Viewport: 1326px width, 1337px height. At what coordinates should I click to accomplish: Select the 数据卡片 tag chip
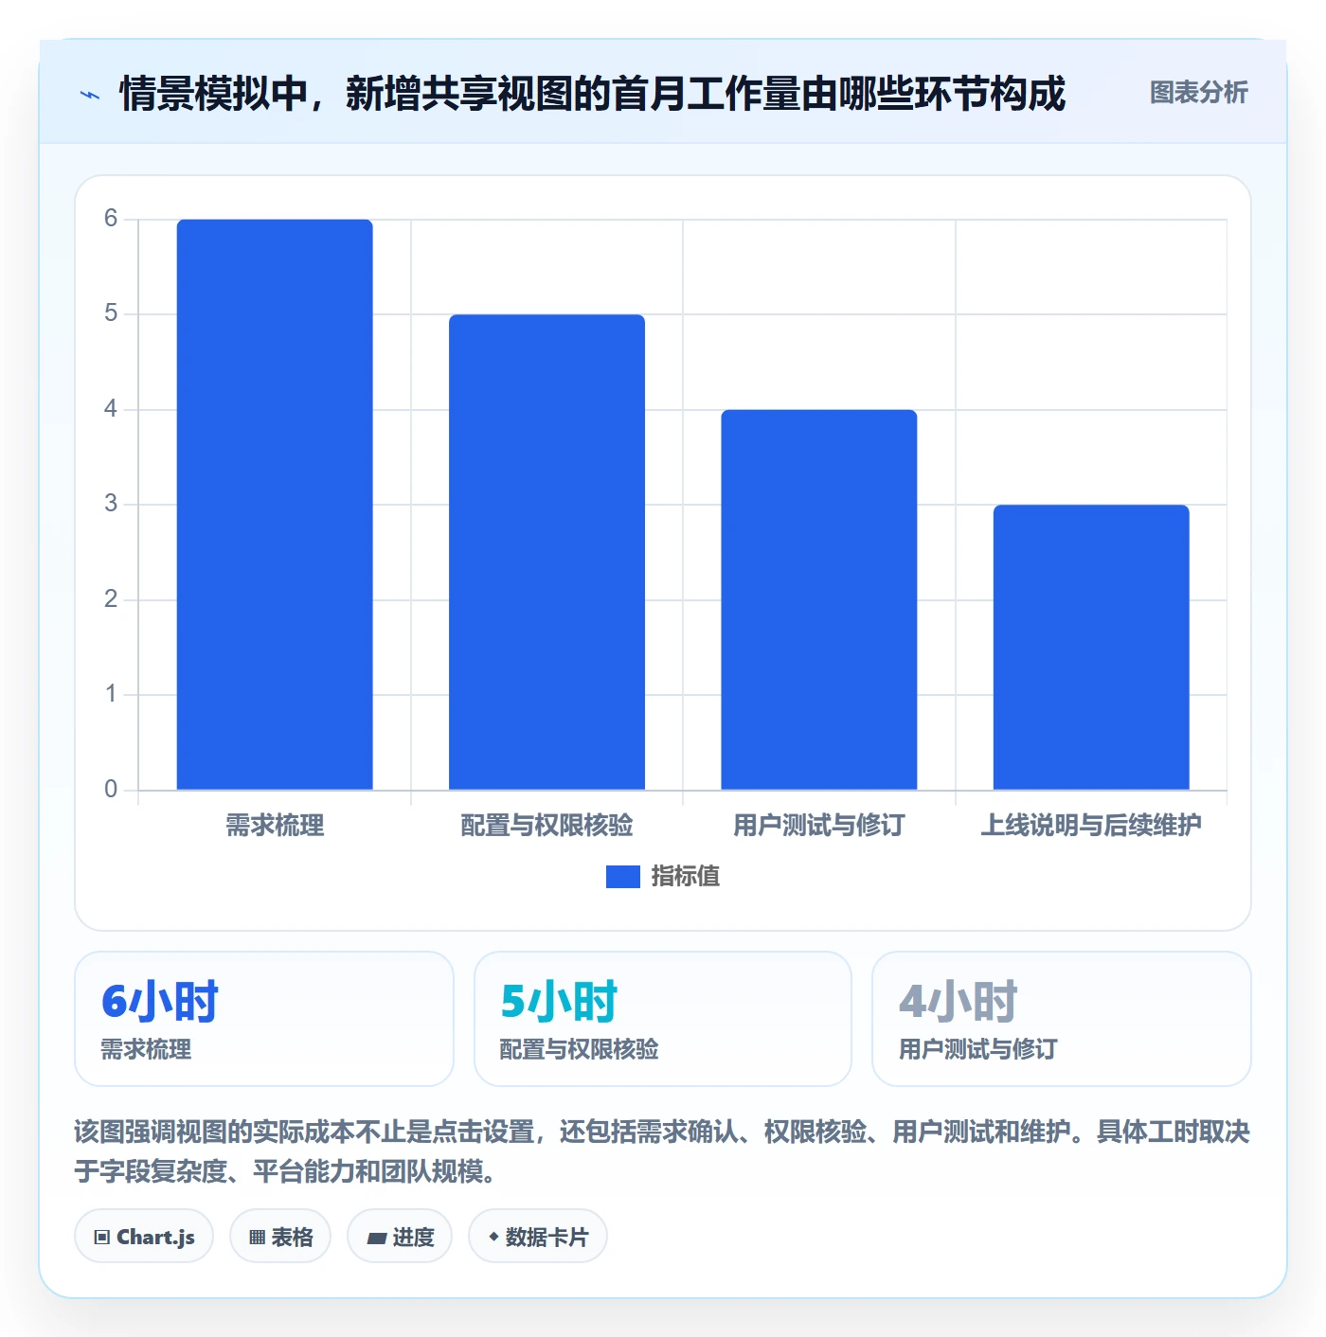[538, 1237]
